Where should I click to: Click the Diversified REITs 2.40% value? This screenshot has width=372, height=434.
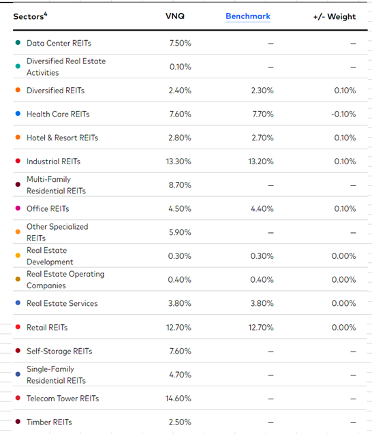[180, 91]
